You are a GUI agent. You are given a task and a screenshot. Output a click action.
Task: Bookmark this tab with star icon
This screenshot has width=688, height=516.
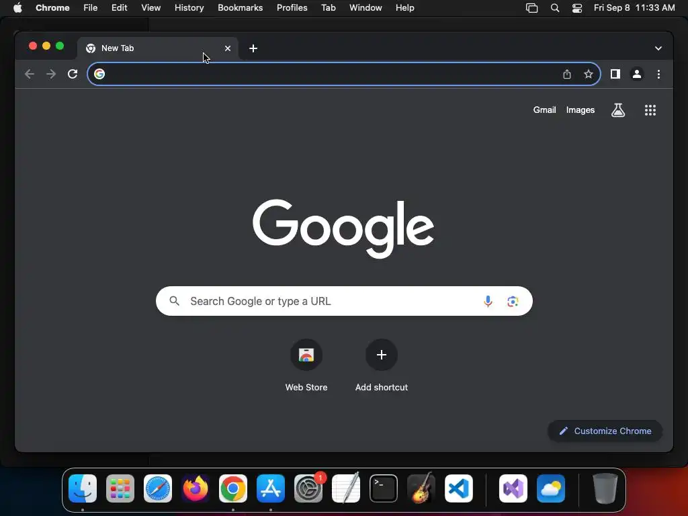coord(589,74)
